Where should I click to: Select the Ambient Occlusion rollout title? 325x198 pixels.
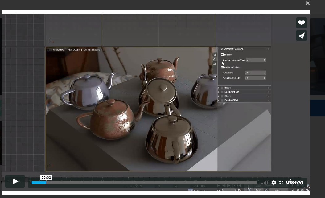click(234, 49)
